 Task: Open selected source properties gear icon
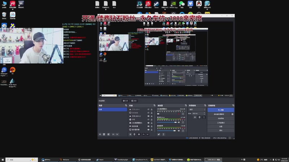pyautogui.click(x=139, y=134)
